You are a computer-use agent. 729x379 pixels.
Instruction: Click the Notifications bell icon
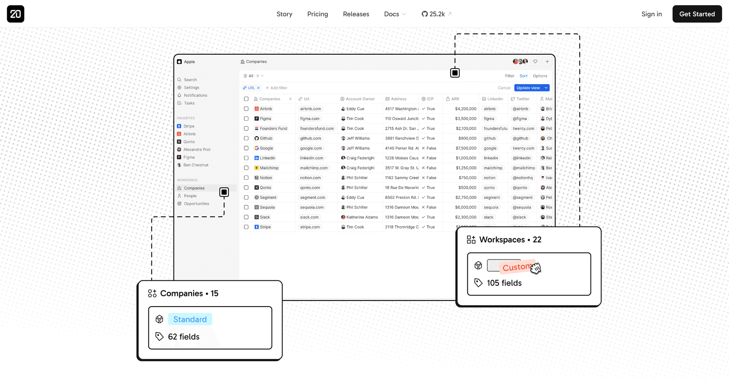tap(179, 95)
